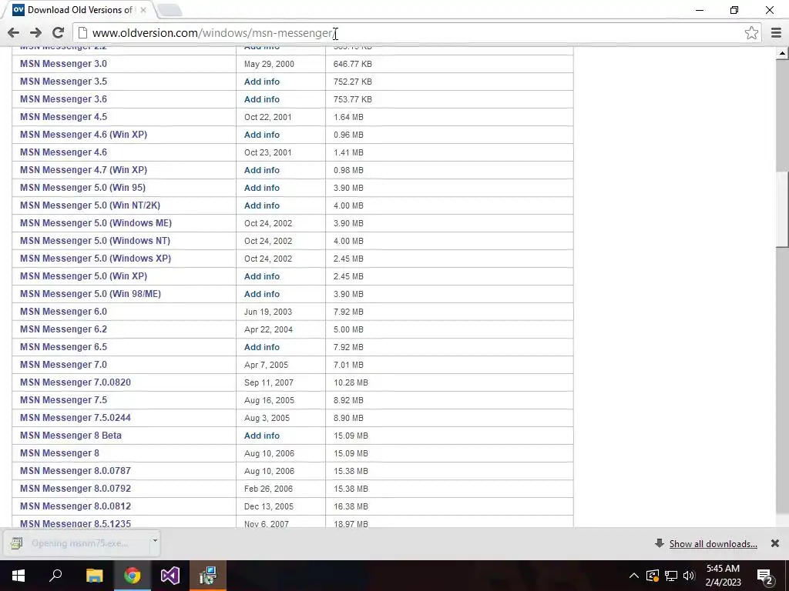Open taskbar search
The image size is (789, 591).
click(55, 576)
